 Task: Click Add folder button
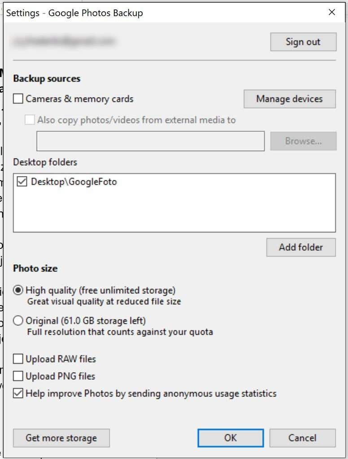click(301, 247)
